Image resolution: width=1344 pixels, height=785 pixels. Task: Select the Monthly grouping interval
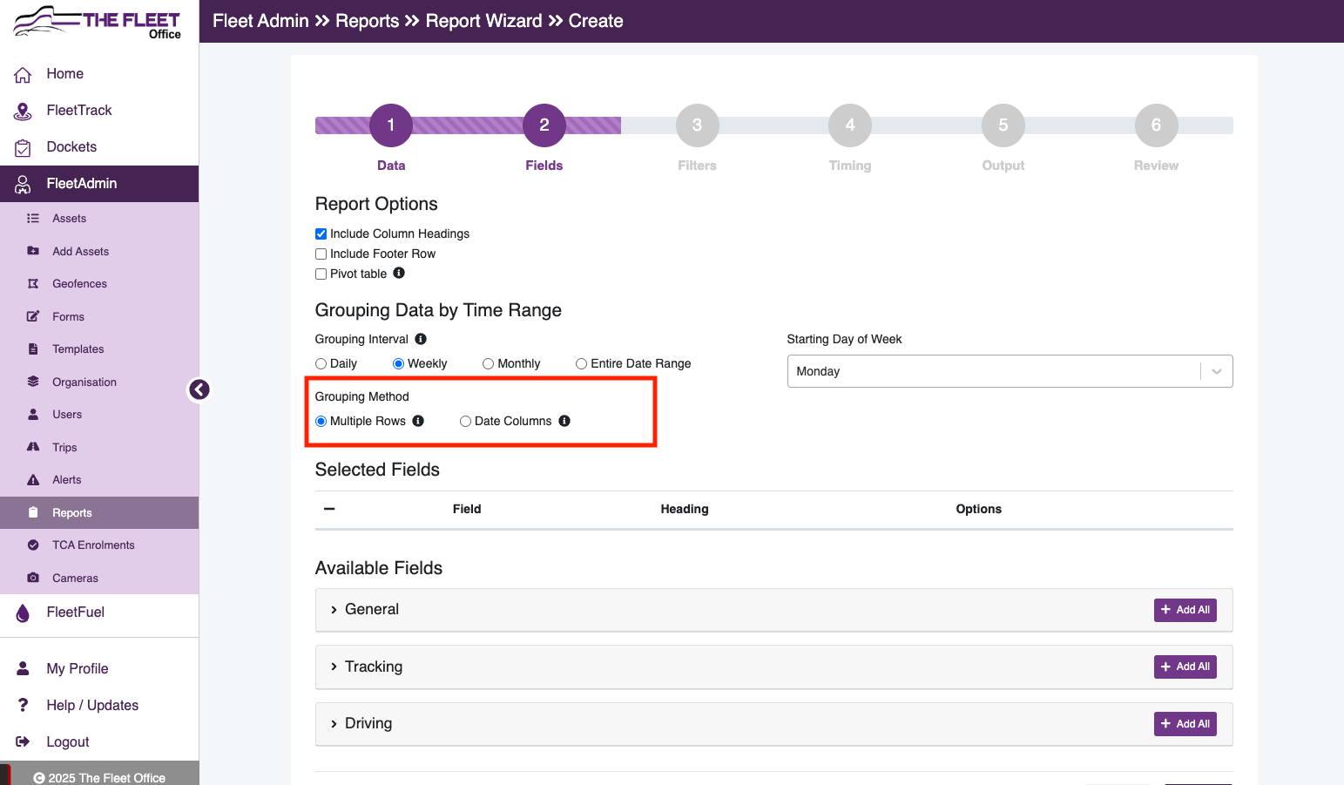pyautogui.click(x=488, y=363)
